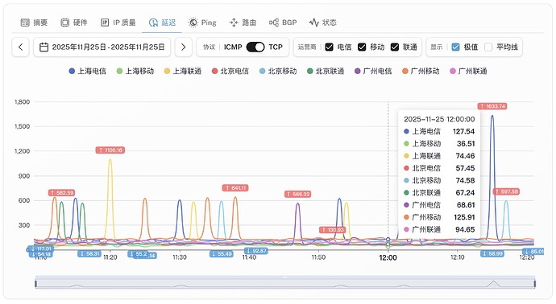Select the ICMP protocol label
Screen dimensions: 556x304
pyautogui.click(x=233, y=47)
